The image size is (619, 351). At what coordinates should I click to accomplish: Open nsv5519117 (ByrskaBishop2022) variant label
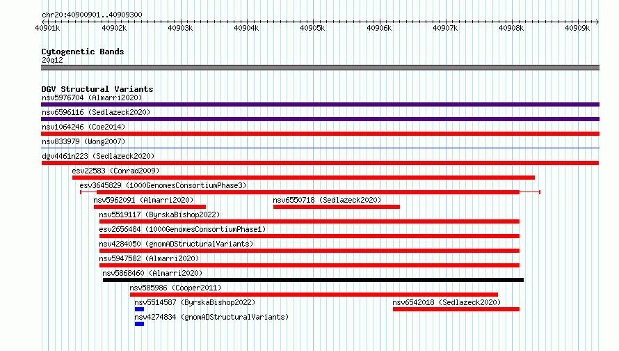pyautogui.click(x=159, y=214)
